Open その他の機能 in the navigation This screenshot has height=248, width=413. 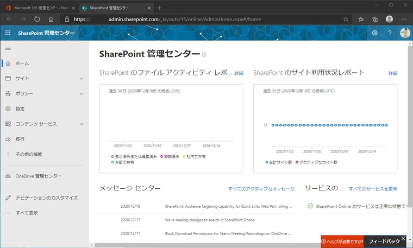29,154
